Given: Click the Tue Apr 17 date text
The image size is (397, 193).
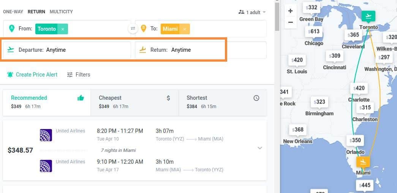Looking at the screenshot, I should click(108, 170).
